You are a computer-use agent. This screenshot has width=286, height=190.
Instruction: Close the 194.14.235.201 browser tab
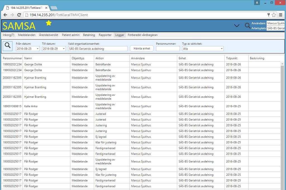[x=46, y=8]
